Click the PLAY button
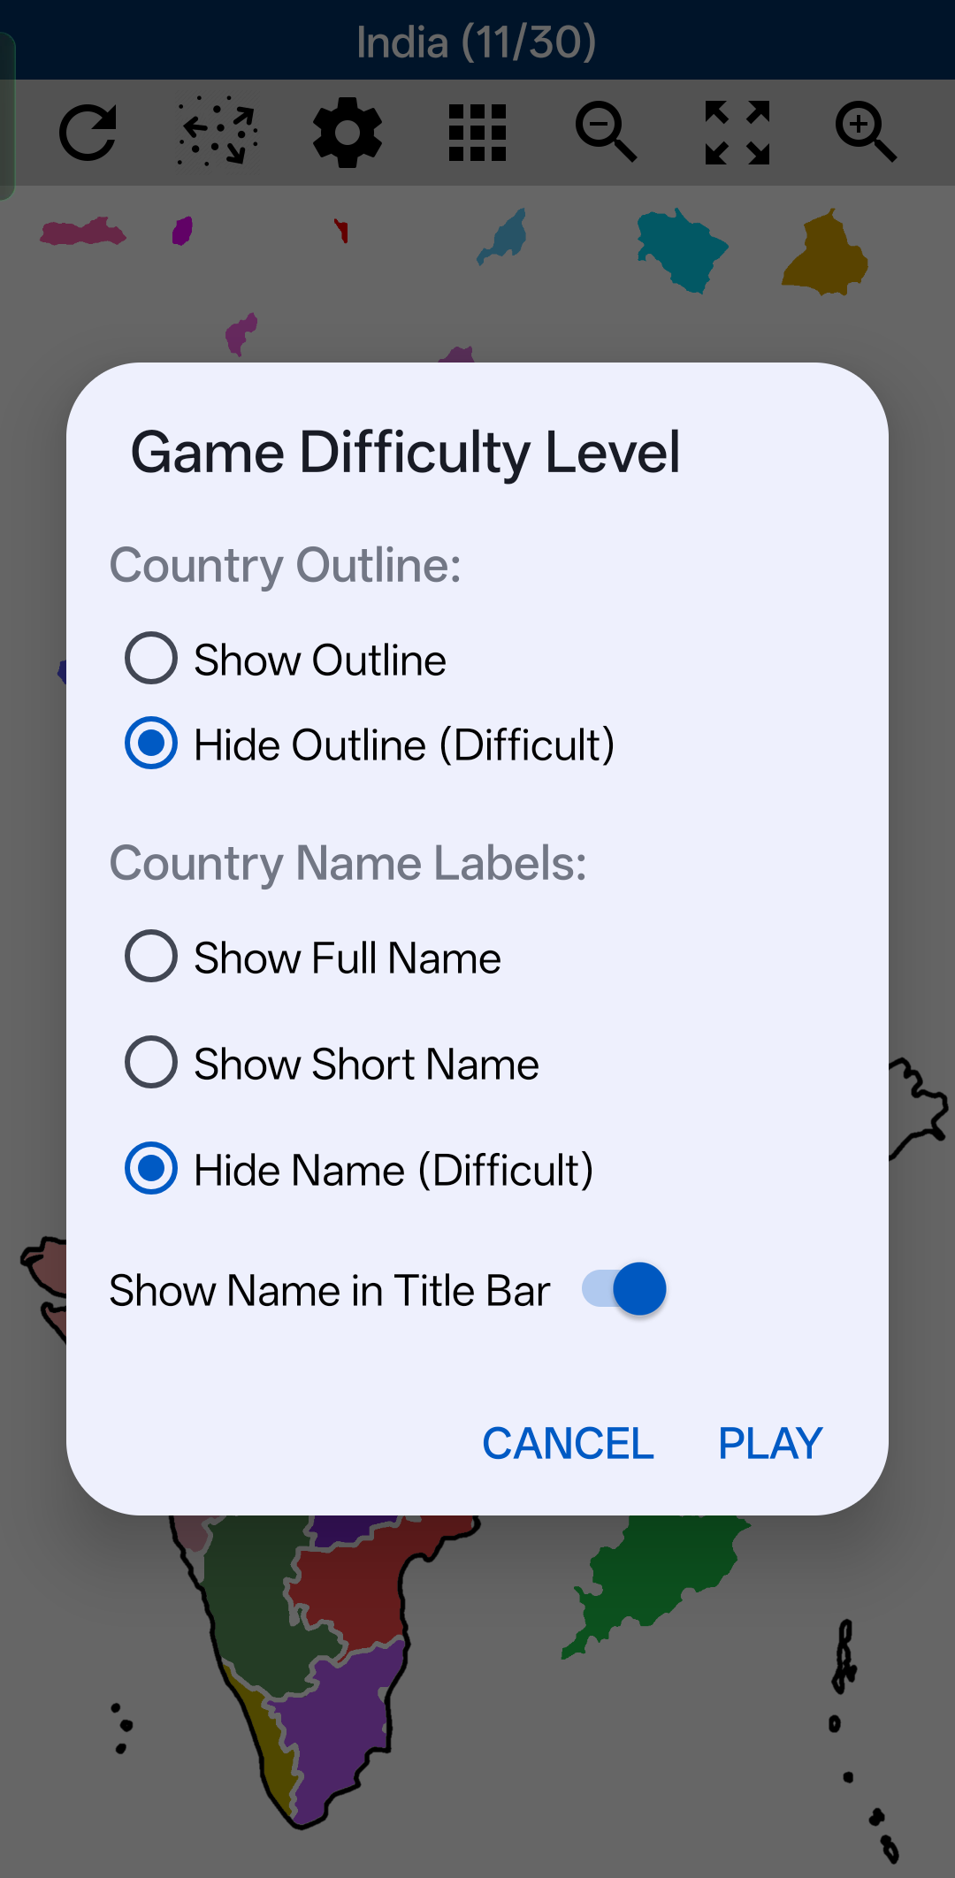Viewport: 955px width, 1878px height. point(770,1444)
